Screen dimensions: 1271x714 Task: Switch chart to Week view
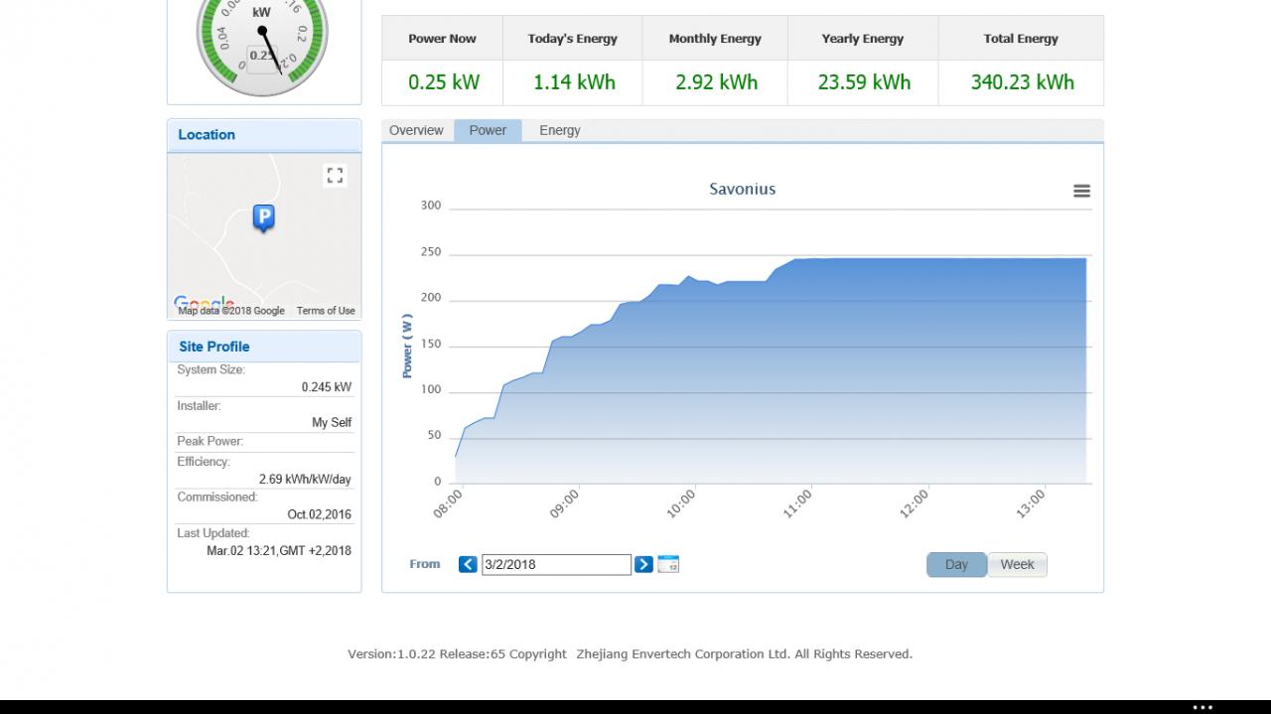click(x=1017, y=564)
